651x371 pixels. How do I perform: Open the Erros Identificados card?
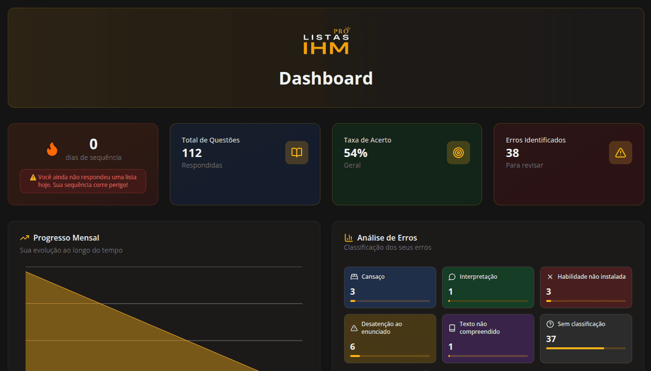click(568, 164)
